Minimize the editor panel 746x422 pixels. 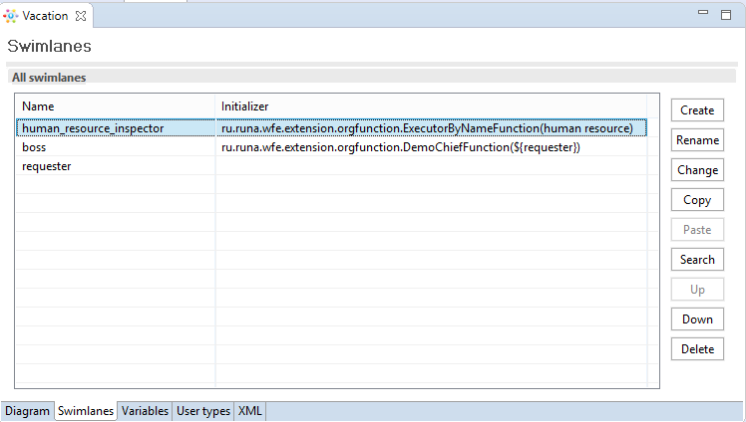(x=704, y=14)
